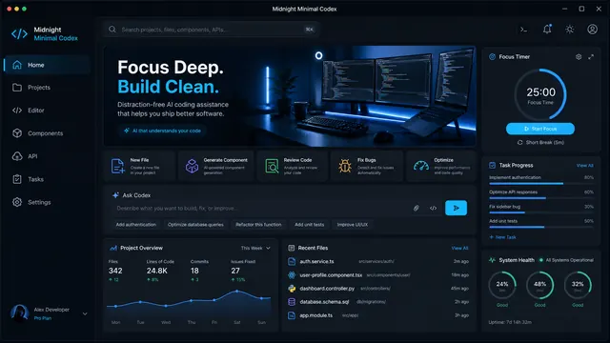The width and height of the screenshot is (610, 343).
Task: Choose Optimize database queries suggestion chip
Action: (195, 225)
